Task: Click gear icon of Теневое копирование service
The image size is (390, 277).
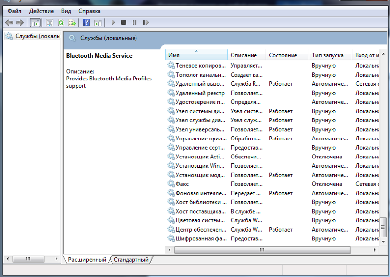Action: pyautogui.click(x=171, y=65)
